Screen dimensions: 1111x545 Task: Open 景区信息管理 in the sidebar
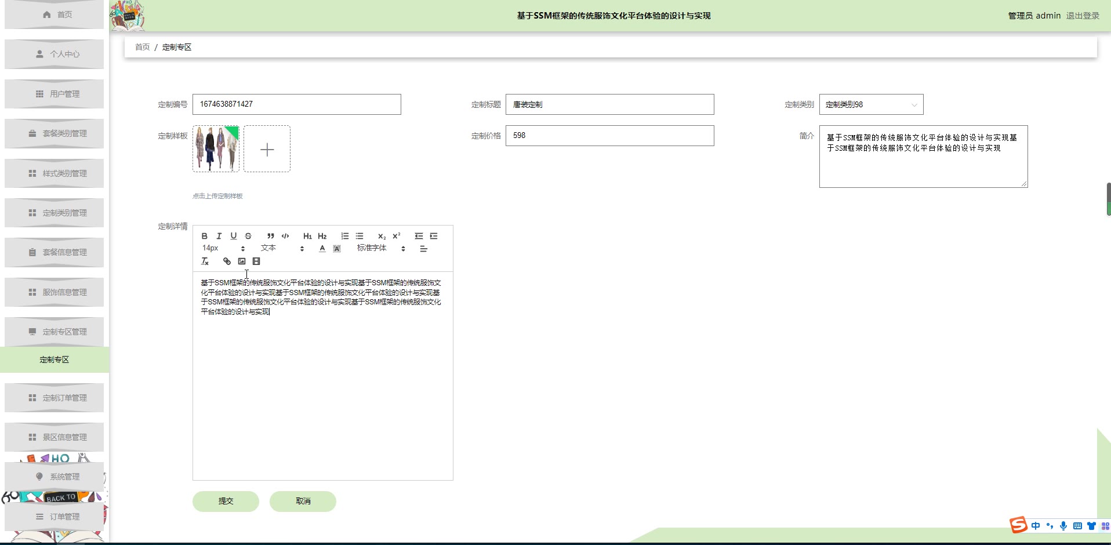click(54, 437)
